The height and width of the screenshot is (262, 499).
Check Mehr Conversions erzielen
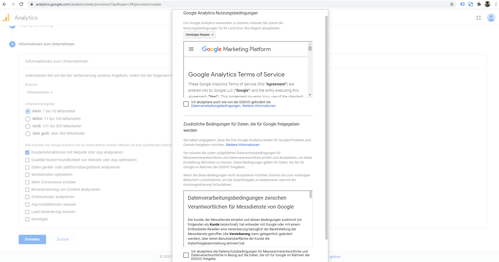27,182
